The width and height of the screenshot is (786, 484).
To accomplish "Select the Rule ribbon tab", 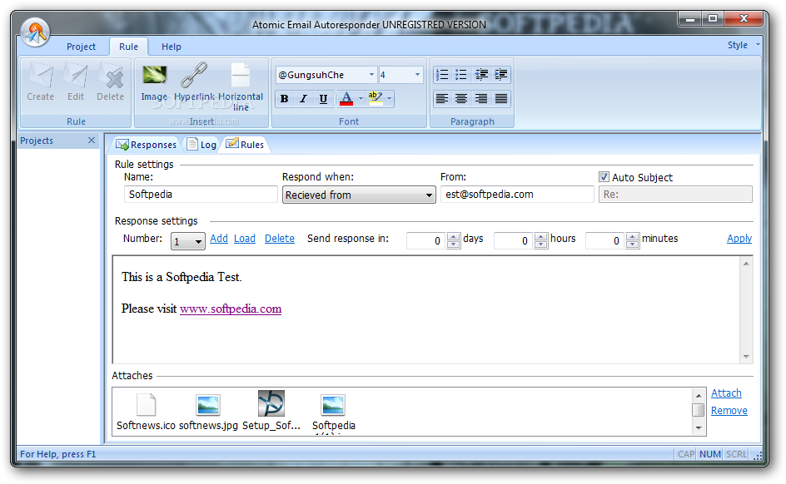I will coord(128,47).
